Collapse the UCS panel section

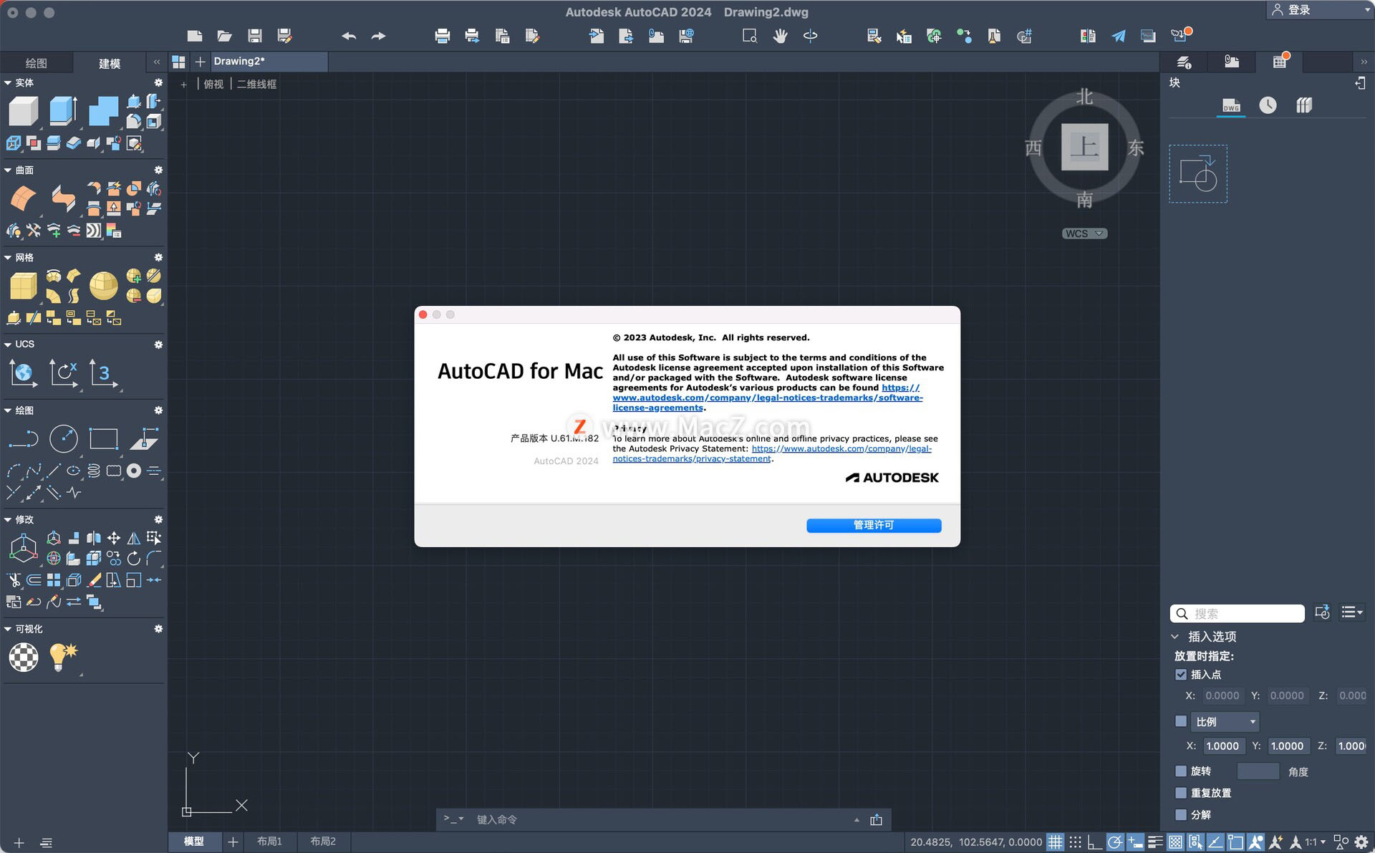click(8, 344)
